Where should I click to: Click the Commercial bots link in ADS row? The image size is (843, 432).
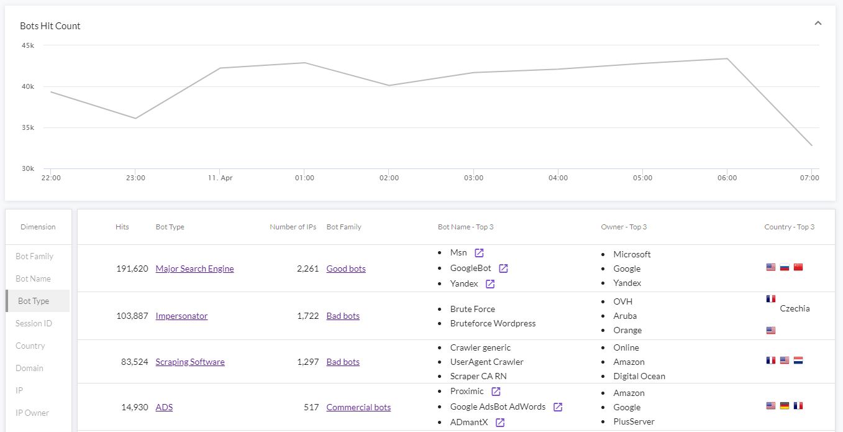click(x=358, y=407)
